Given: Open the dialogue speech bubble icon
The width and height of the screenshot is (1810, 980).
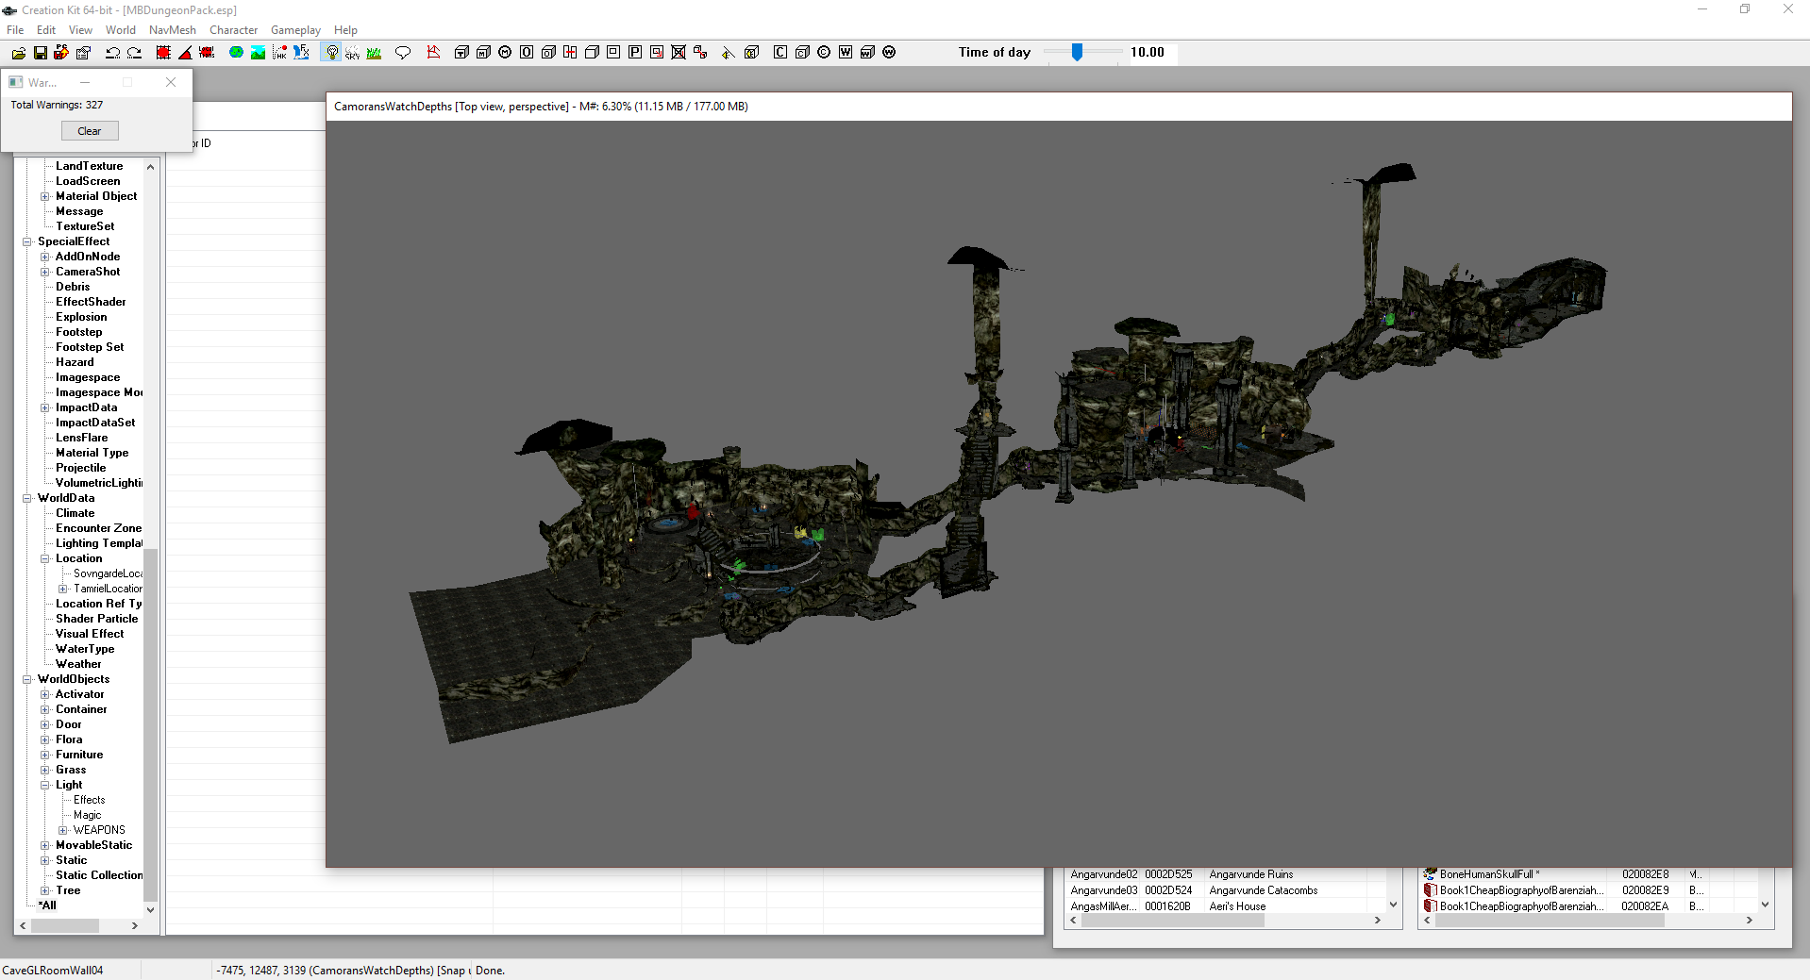Looking at the screenshot, I should pyautogui.click(x=403, y=53).
